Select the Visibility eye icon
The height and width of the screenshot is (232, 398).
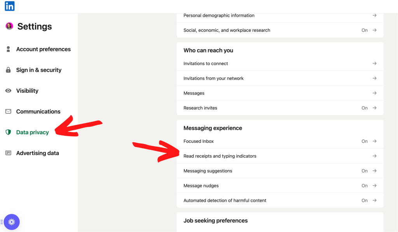tap(9, 90)
